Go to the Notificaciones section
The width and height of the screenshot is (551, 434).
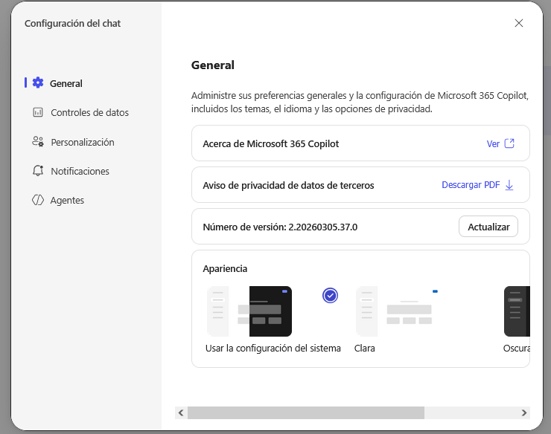(80, 171)
